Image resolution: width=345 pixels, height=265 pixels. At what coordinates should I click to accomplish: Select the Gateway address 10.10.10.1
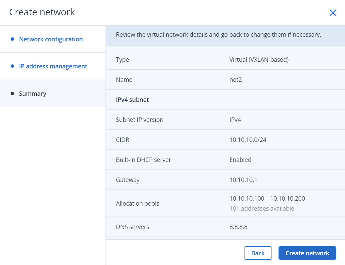(243, 180)
